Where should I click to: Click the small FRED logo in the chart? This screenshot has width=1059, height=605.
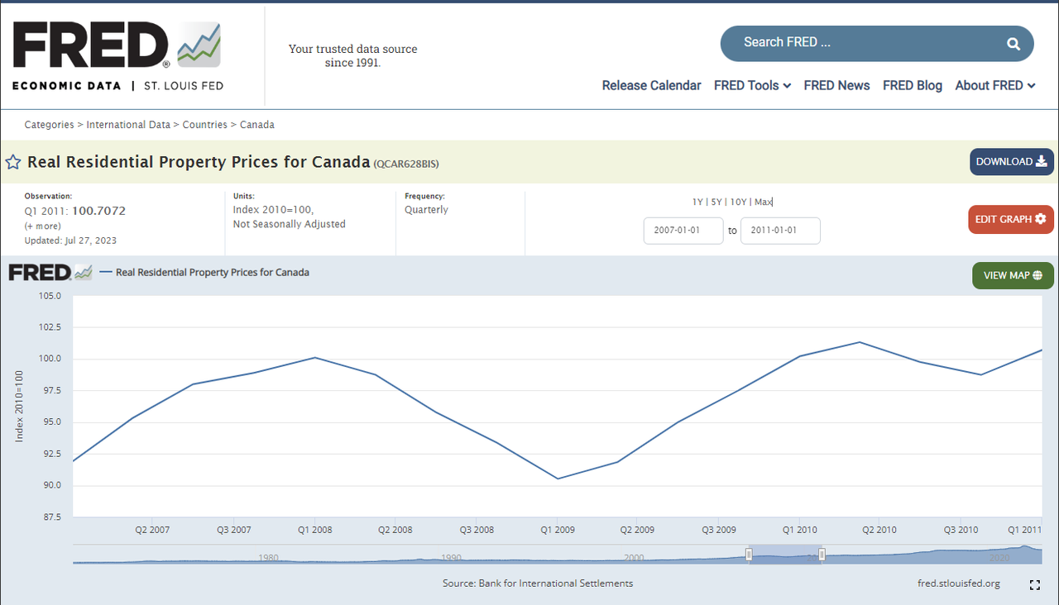pyautogui.click(x=50, y=272)
